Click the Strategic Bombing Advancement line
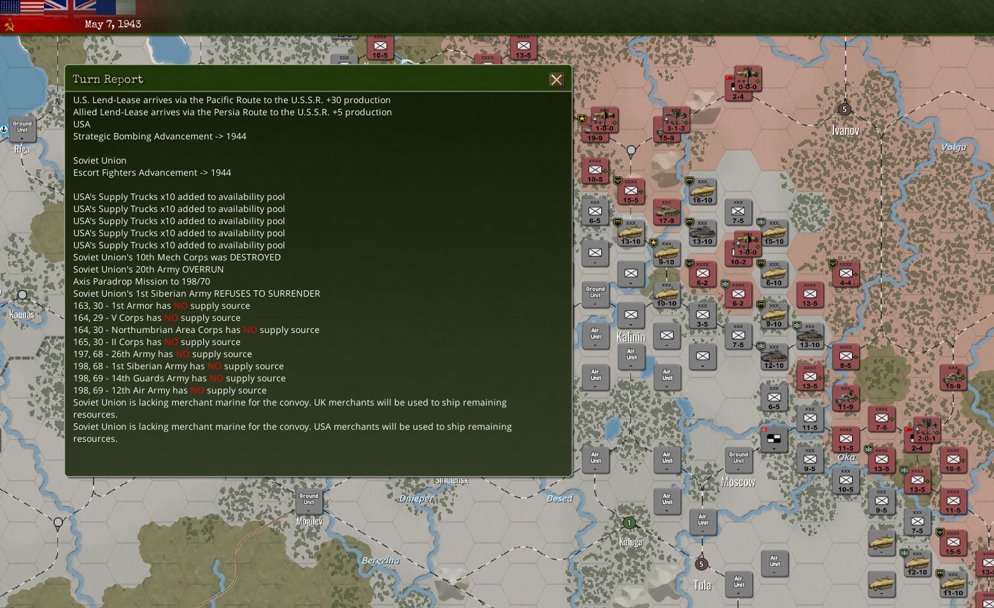The width and height of the screenshot is (994, 608). (160, 136)
